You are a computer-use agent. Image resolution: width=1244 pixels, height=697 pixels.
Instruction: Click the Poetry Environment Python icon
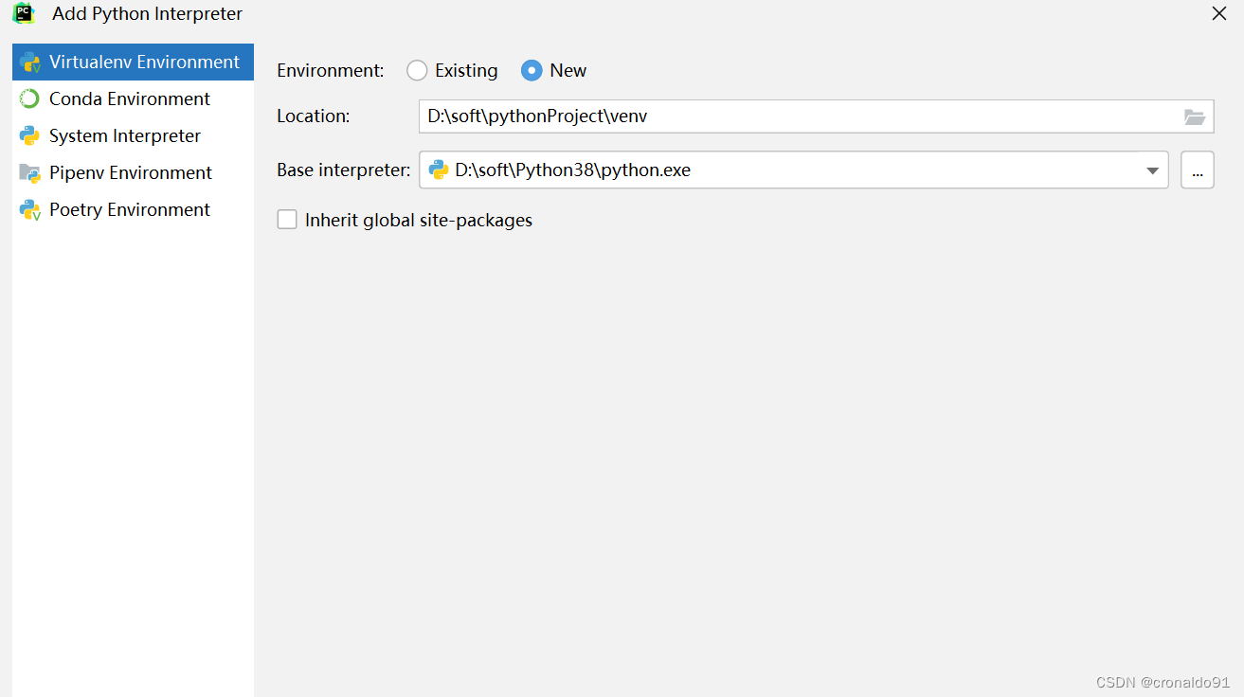[x=29, y=209]
